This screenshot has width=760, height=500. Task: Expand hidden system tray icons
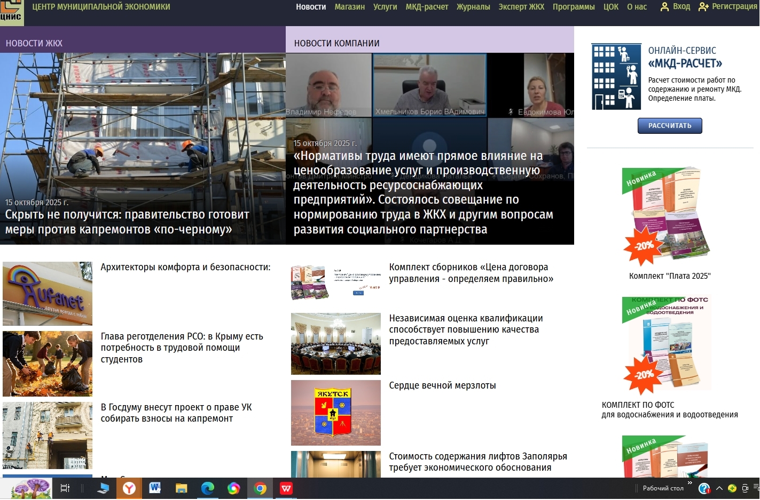[719, 488]
